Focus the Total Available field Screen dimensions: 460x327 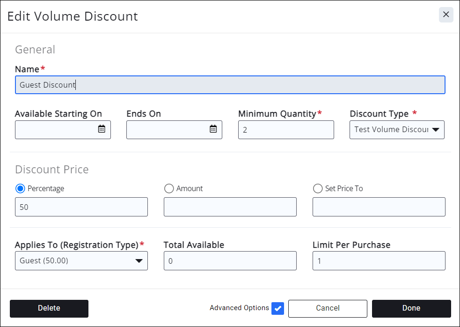tap(230, 261)
